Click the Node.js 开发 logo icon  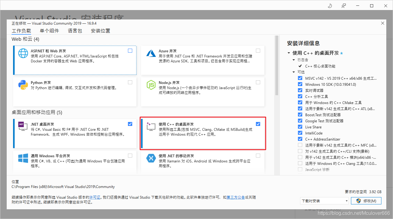pos(151,85)
